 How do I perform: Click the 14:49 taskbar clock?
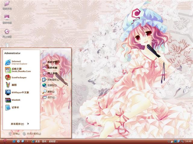188,141
